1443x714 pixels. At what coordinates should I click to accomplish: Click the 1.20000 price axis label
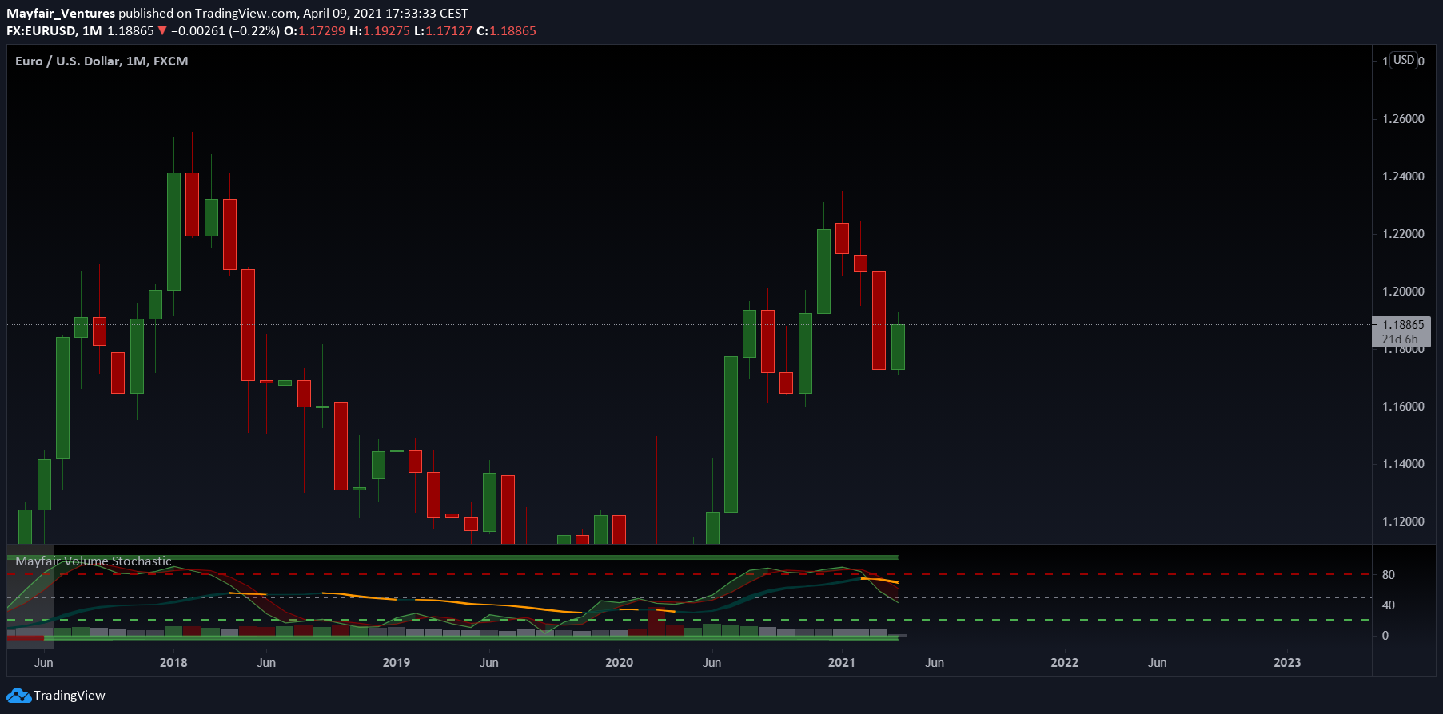coord(1403,291)
